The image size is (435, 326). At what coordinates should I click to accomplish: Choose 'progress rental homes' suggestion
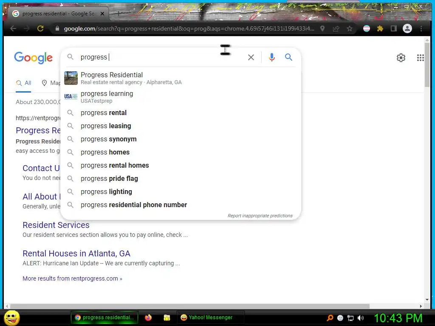click(180, 166)
